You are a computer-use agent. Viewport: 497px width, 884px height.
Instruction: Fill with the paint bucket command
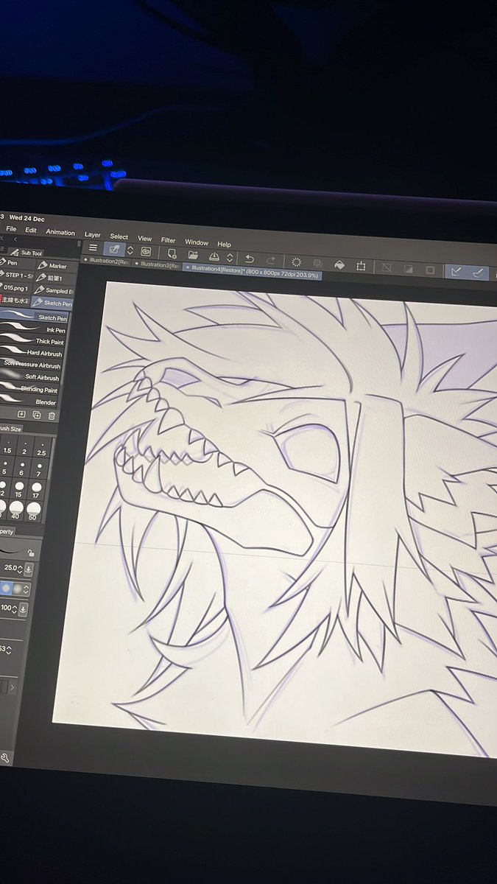[339, 264]
